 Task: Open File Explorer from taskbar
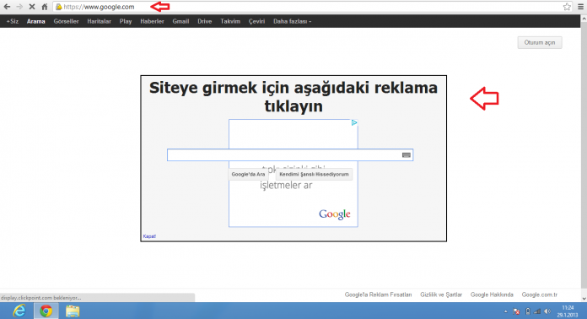pyautogui.click(x=73, y=311)
